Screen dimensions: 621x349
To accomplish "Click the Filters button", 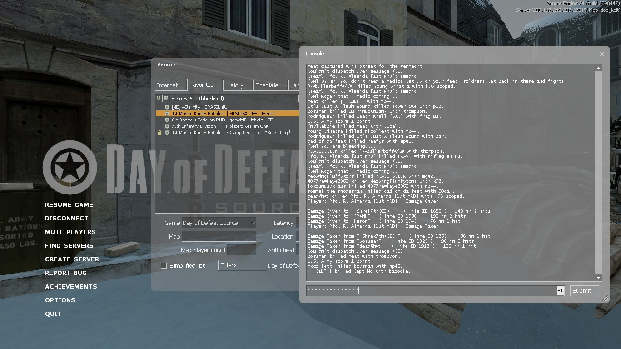I will [x=242, y=265].
